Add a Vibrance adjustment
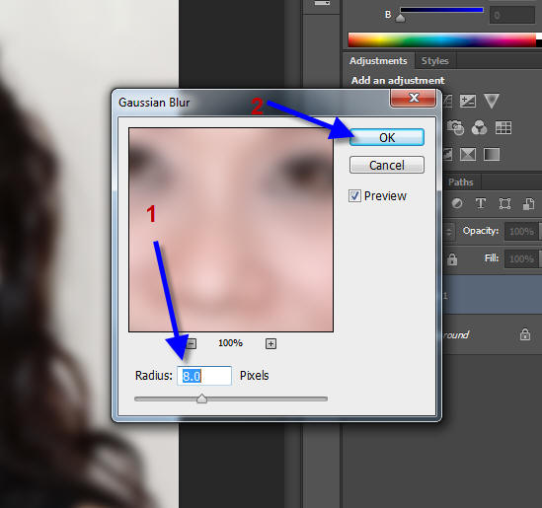 (492, 101)
